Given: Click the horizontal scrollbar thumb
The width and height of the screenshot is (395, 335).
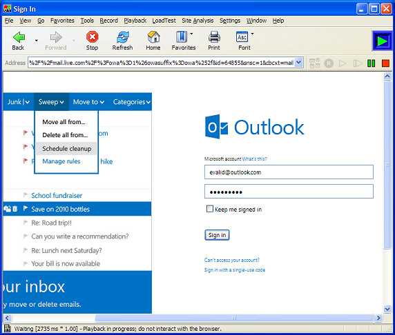Looking at the screenshot, I should [234, 318].
